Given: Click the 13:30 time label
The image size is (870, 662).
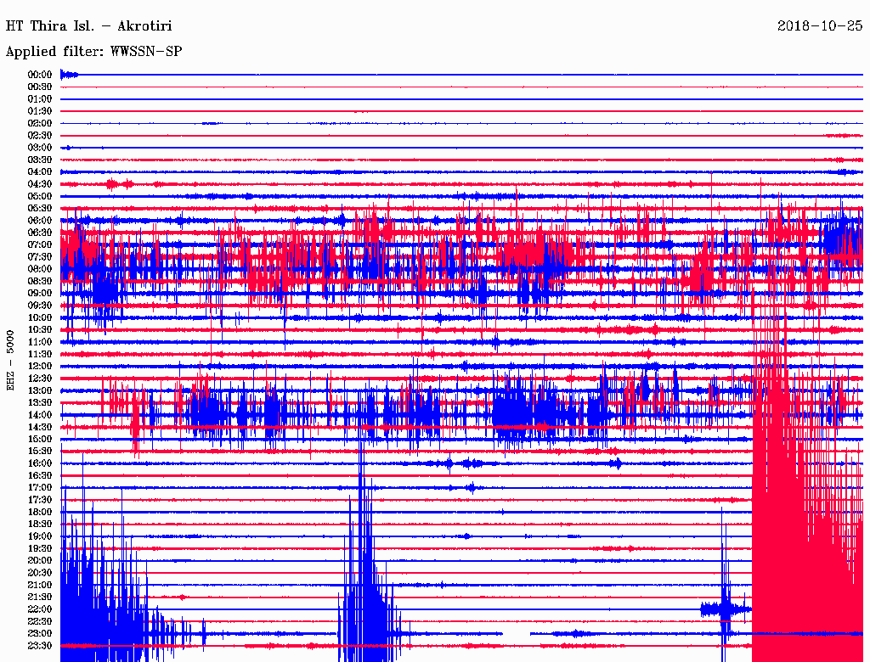Looking at the screenshot, I should 40,402.
